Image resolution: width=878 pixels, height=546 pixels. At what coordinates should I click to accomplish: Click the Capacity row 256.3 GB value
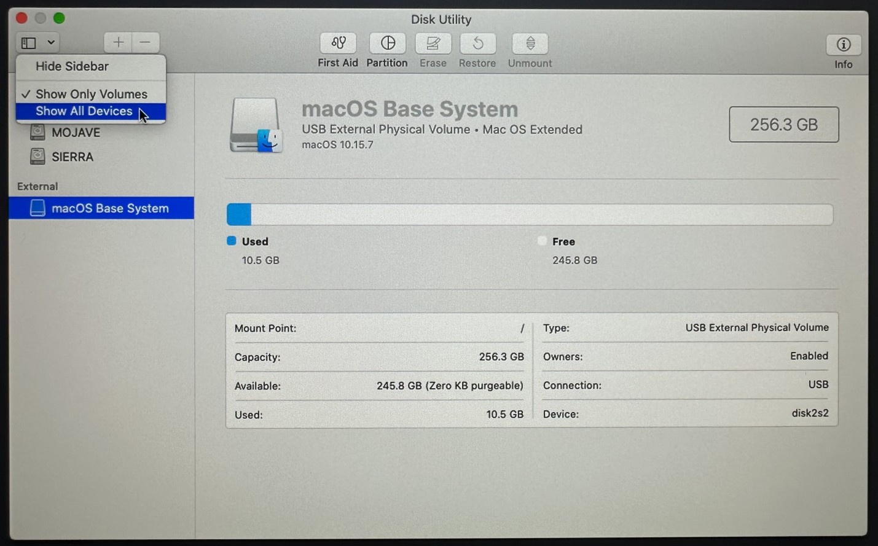point(501,357)
